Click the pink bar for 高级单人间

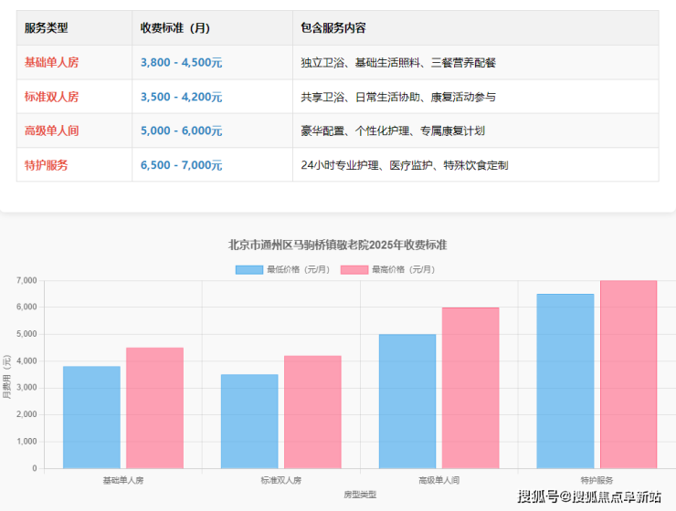click(470, 388)
